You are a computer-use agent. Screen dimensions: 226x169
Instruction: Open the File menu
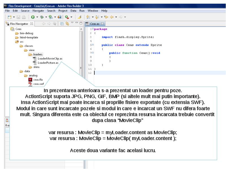point(7,11)
